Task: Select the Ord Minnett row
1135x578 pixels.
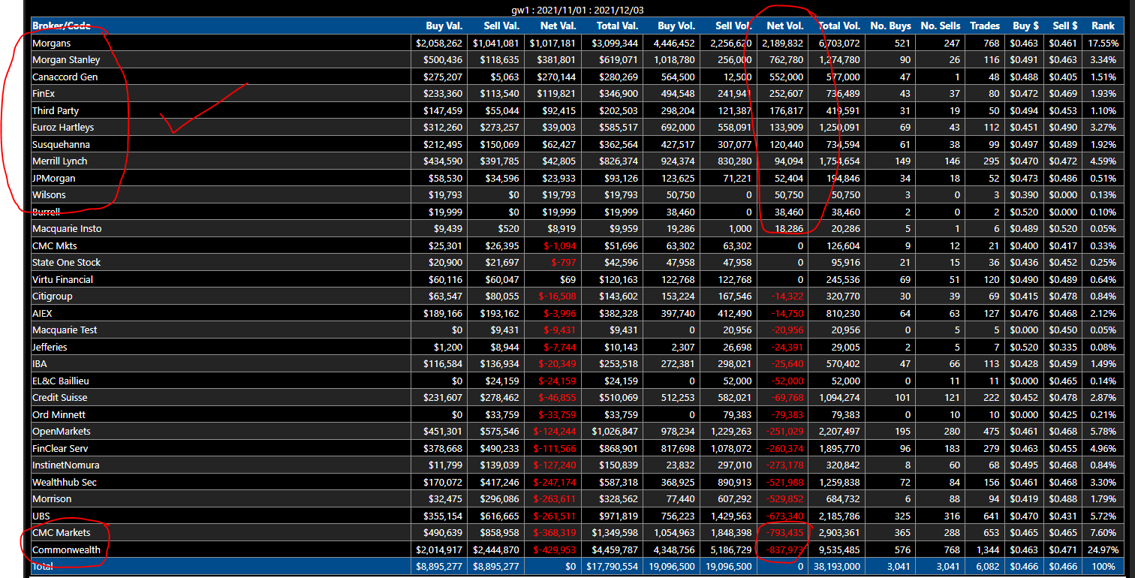Action: point(578,414)
